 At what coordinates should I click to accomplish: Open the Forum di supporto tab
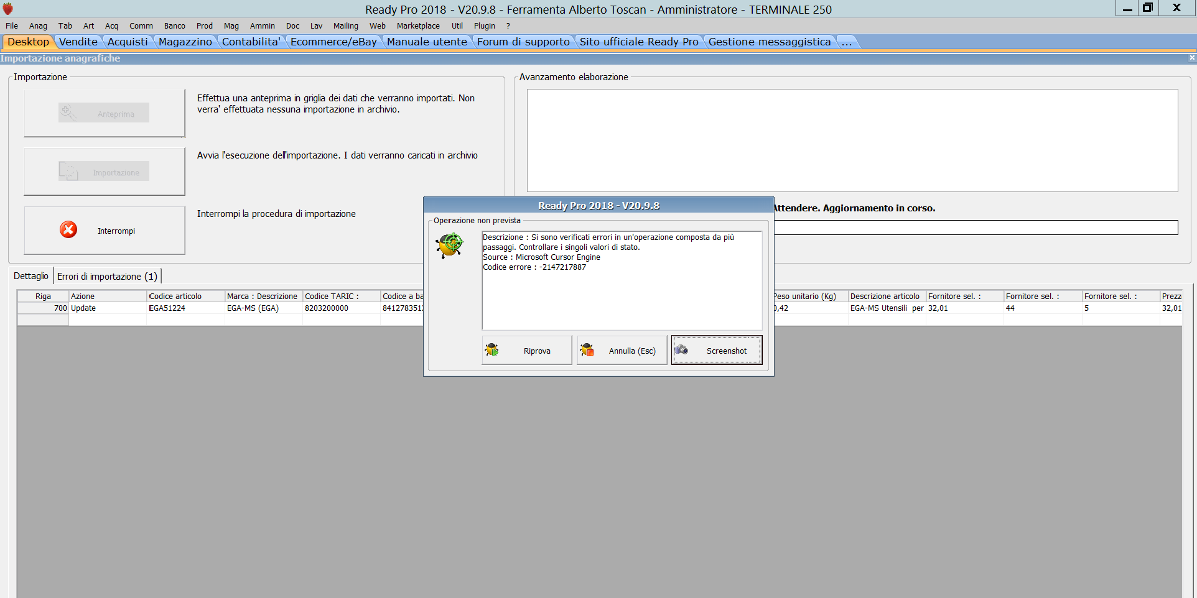[523, 42]
